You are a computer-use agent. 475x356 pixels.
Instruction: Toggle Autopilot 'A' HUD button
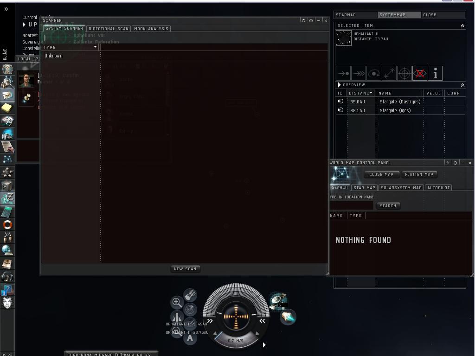point(190,338)
